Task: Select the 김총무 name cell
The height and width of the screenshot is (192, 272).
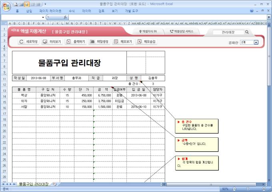Action: click(153, 78)
